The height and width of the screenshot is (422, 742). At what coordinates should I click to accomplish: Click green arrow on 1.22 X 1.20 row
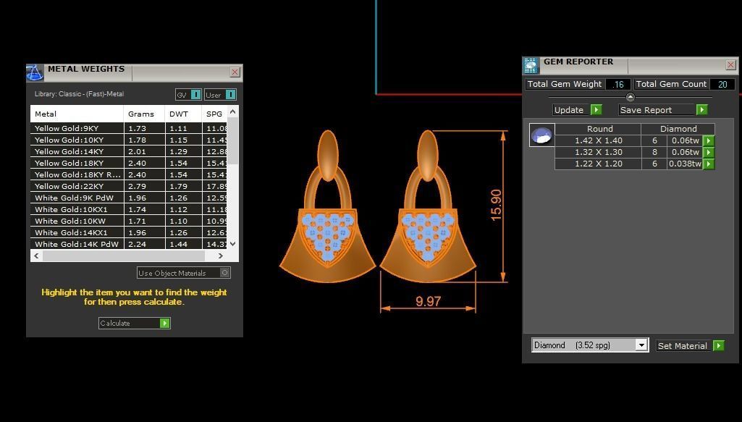click(709, 164)
